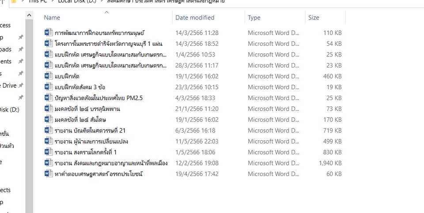Click the 170 KB size value
This screenshot has height=213, width=424.
tap(332, 120)
